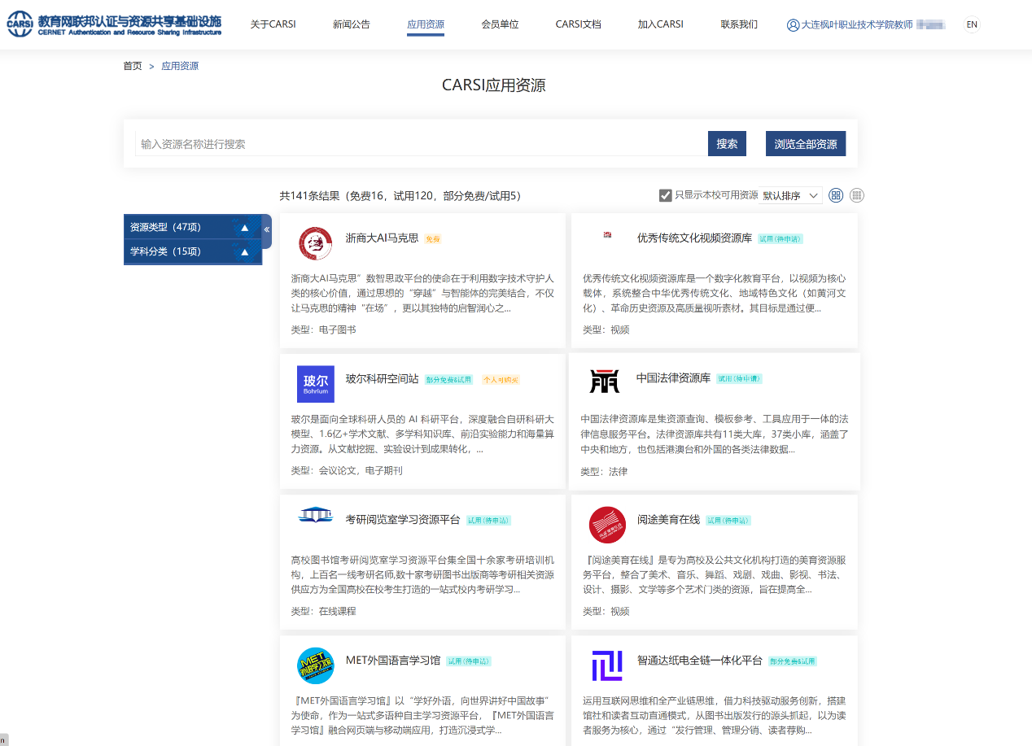Expand the 学科分类 (15项) filter
The width and height of the screenshot is (1032, 746).
193,251
